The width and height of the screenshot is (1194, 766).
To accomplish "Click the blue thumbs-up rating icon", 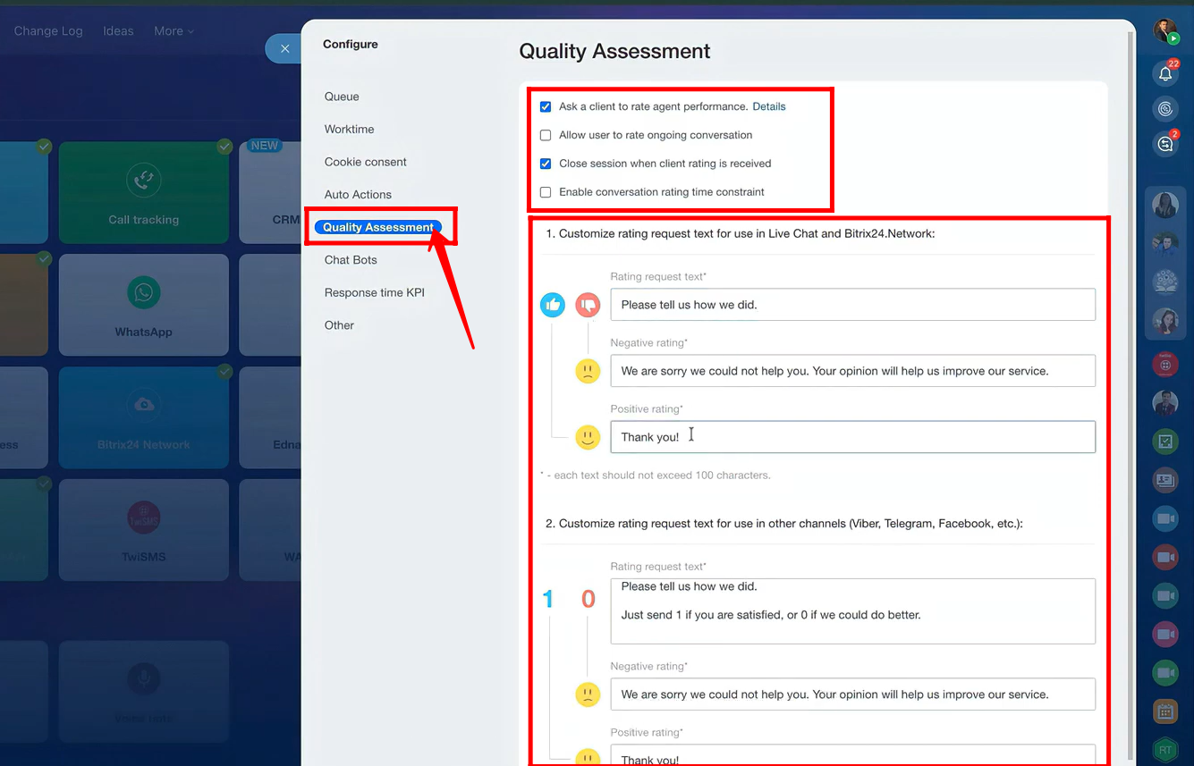I will pos(553,306).
